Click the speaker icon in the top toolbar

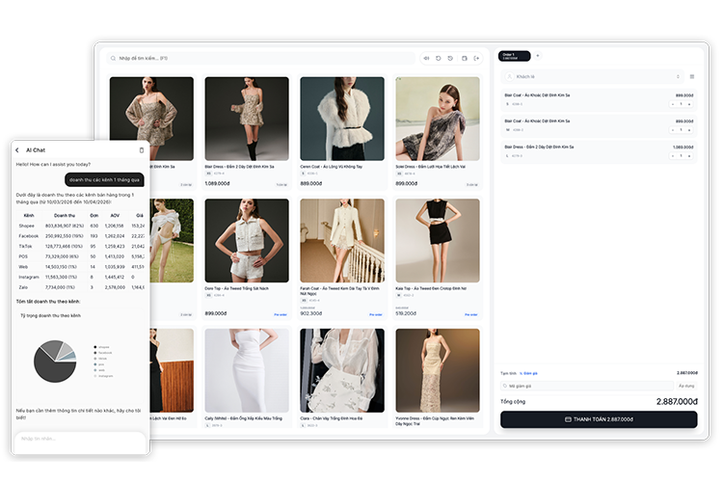click(x=426, y=59)
